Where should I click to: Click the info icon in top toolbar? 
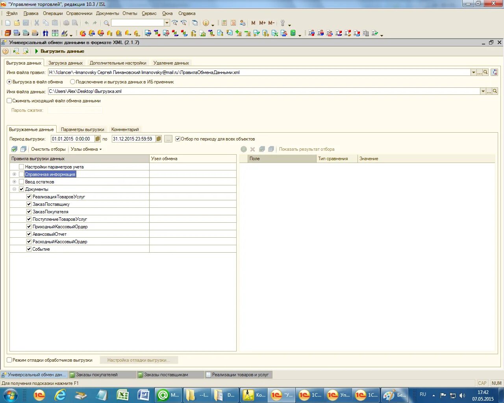point(206,23)
